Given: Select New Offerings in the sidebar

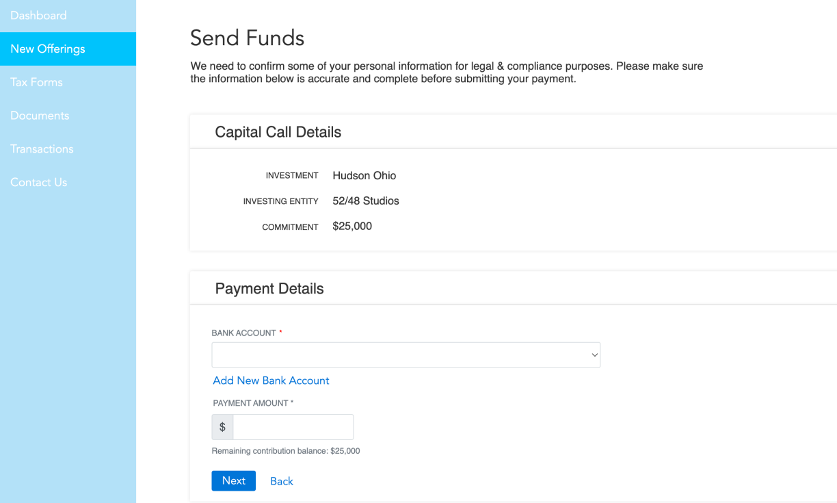Looking at the screenshot, I should (48, 49).
